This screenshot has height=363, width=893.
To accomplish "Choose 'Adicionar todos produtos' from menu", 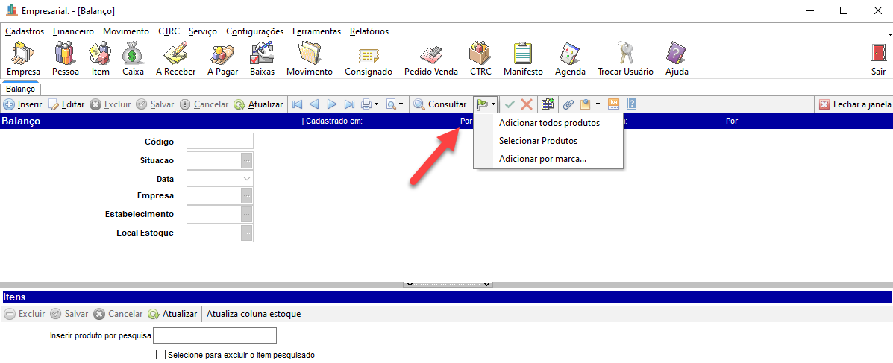I will click(549, 123).
